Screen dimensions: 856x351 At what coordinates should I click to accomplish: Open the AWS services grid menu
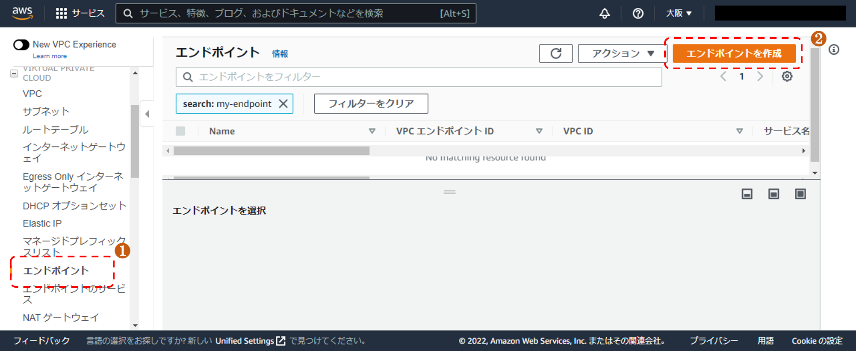point(61,14)
